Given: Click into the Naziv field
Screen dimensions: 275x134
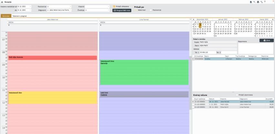Looking at the screenshot, I should [218, 45].
